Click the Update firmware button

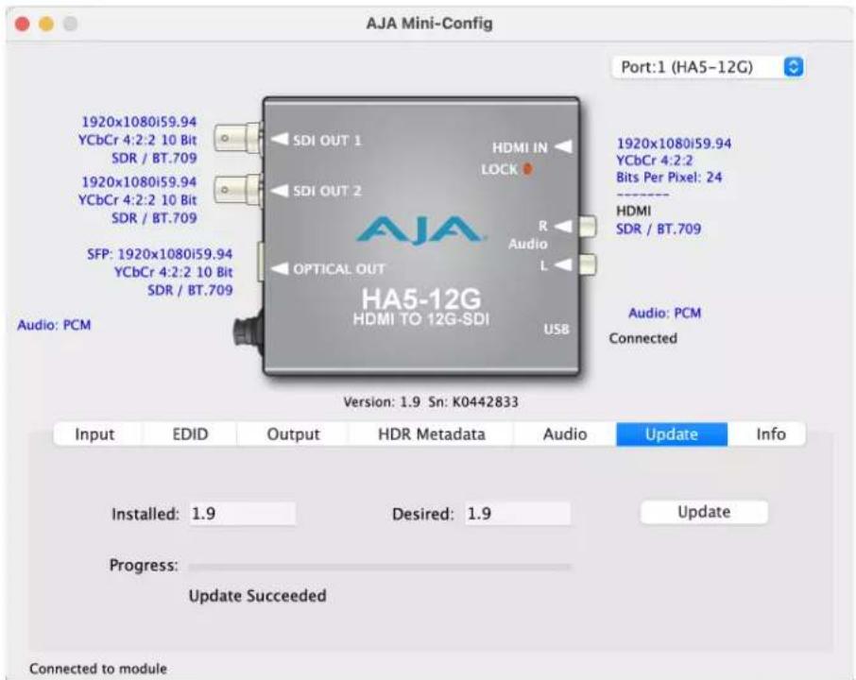coord(704,512)
